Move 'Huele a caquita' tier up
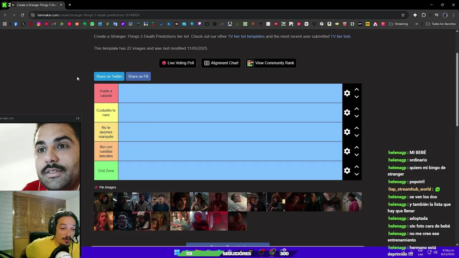 [x=356, y=89]
